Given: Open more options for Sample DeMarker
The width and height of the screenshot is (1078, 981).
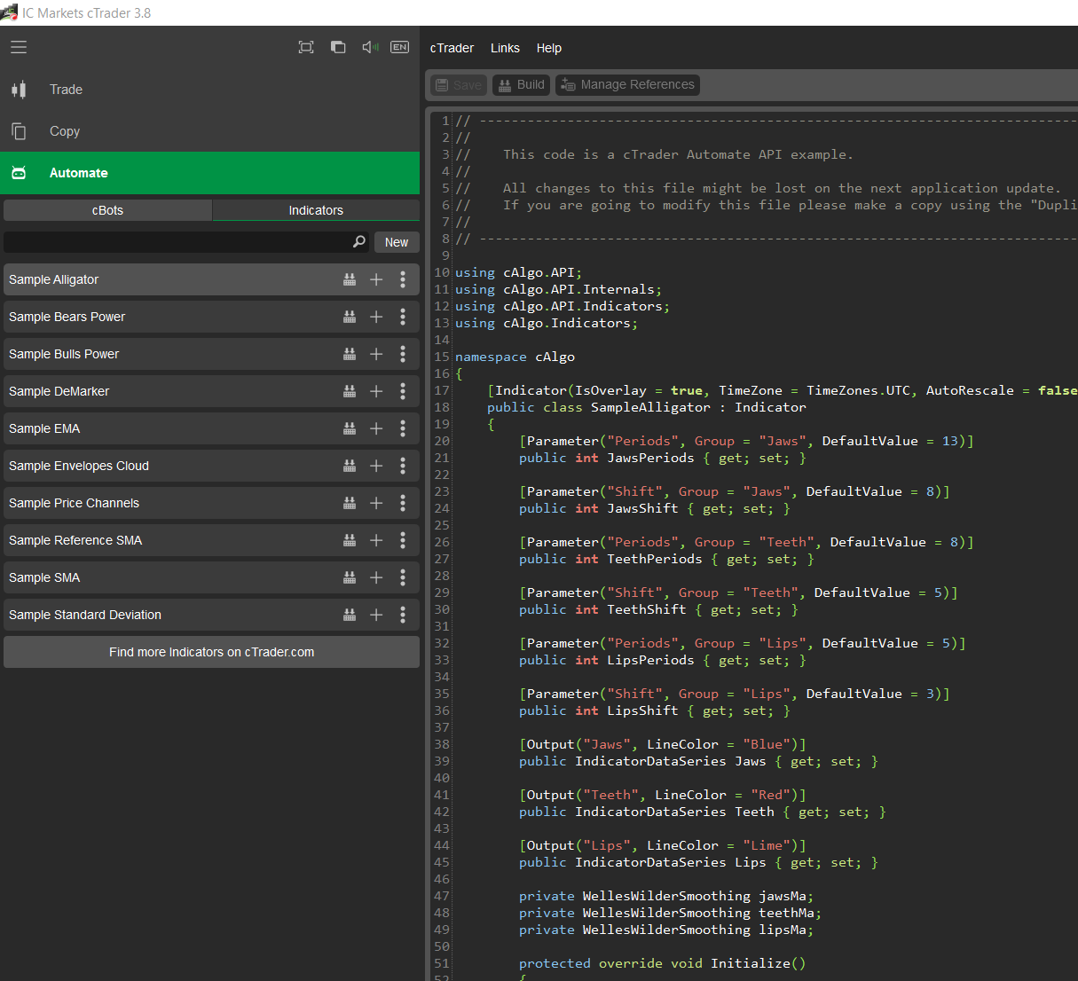Looking at the screenshot, I should pos(403,391).
